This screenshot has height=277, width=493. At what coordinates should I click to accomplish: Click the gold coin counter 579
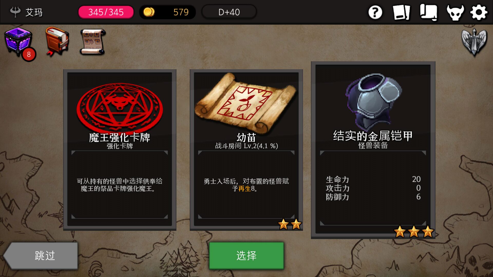[x=167, y=12]
